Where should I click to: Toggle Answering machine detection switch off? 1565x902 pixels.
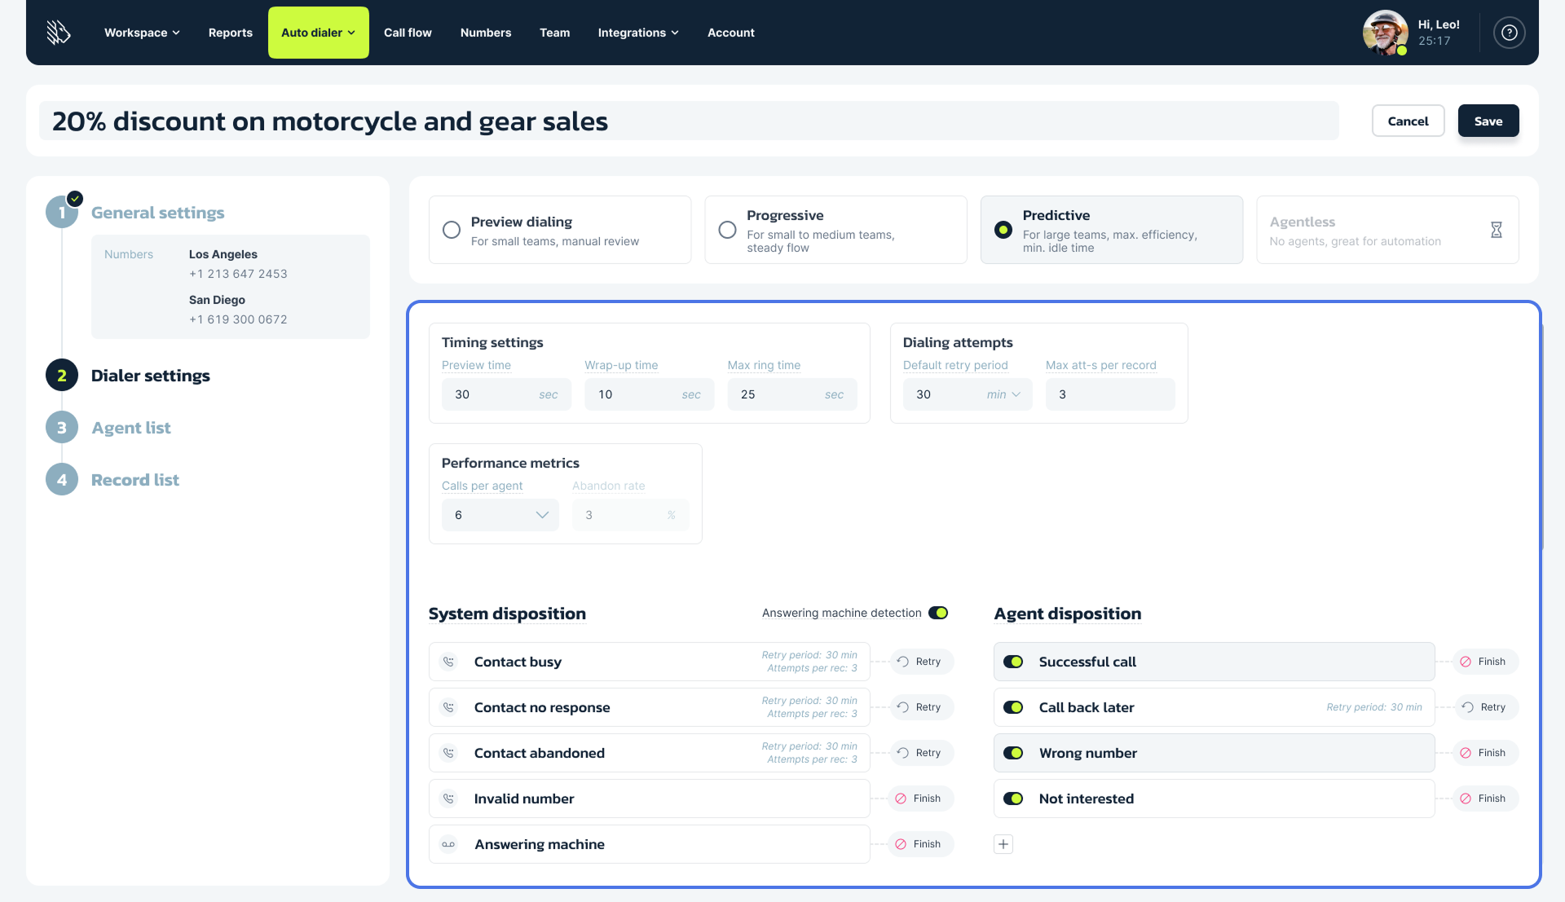coord(938,613)
